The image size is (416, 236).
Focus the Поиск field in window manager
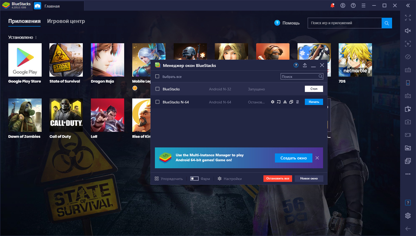coord(302,76)
